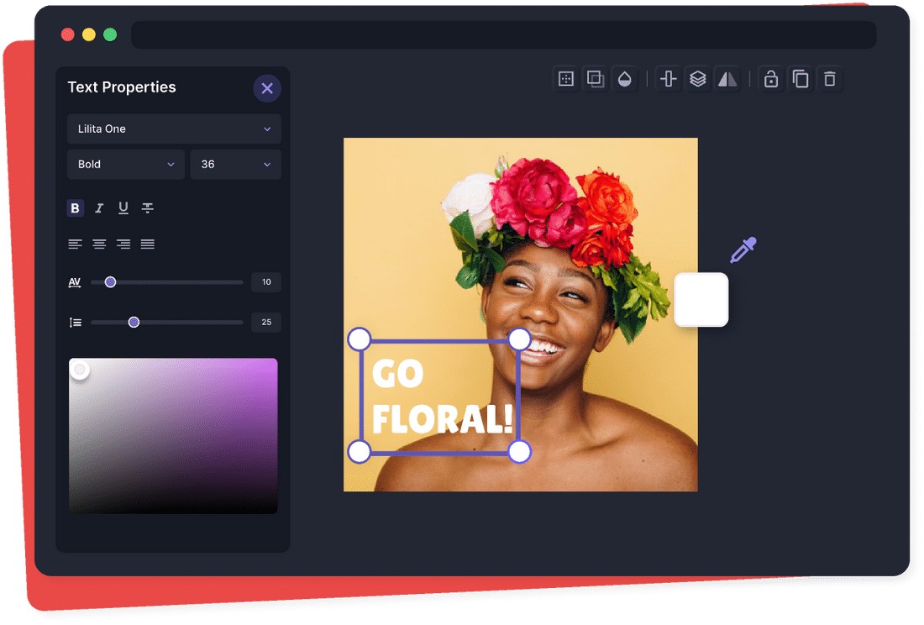
Task: Toggle underline text formatting
Action: click(123, 208)
